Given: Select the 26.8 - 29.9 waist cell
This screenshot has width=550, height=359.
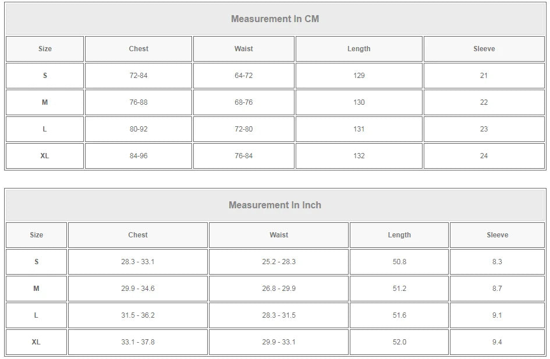Looking at the screenshot, I should click(x=279, y=289).
